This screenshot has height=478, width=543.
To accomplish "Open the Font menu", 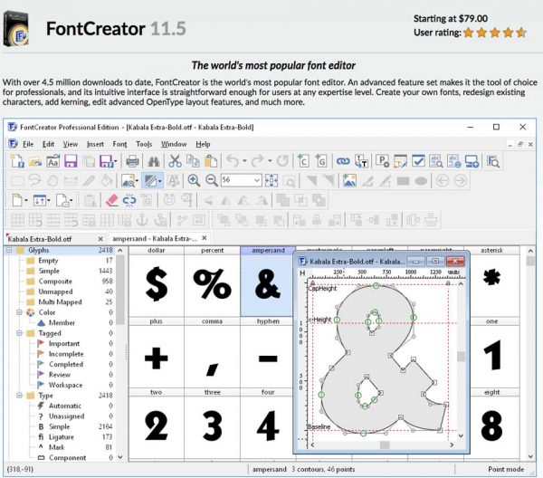I will (x=119, y=144).
